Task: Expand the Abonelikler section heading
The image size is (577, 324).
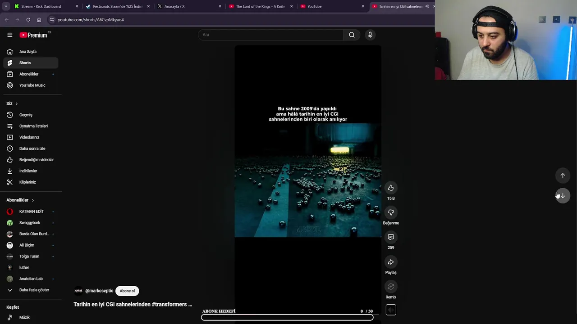Action: 20,200
